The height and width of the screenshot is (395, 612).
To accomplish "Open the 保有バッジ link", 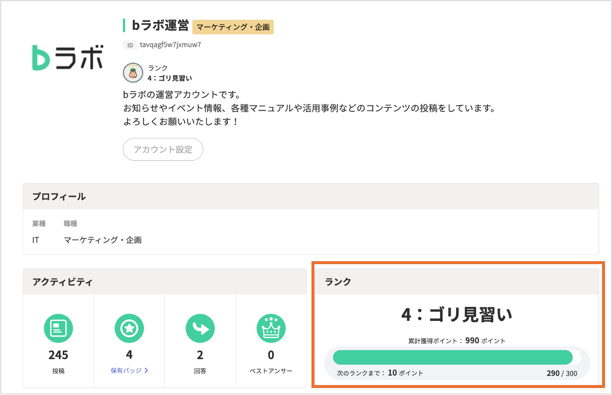I will coord(126,371).
